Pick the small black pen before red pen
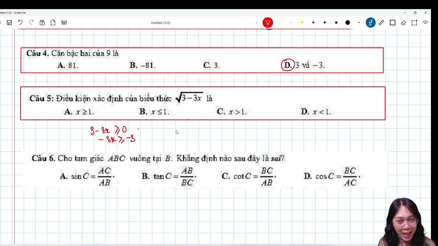This screenshot has height=246, width=438. [x=256, y=23]
